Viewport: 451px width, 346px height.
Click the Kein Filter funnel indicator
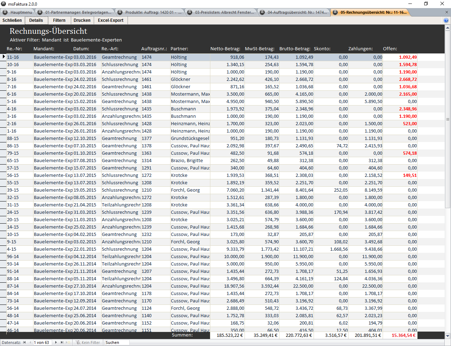click(88, 342)
